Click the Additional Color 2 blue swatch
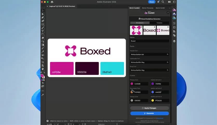 coord(153,92)
